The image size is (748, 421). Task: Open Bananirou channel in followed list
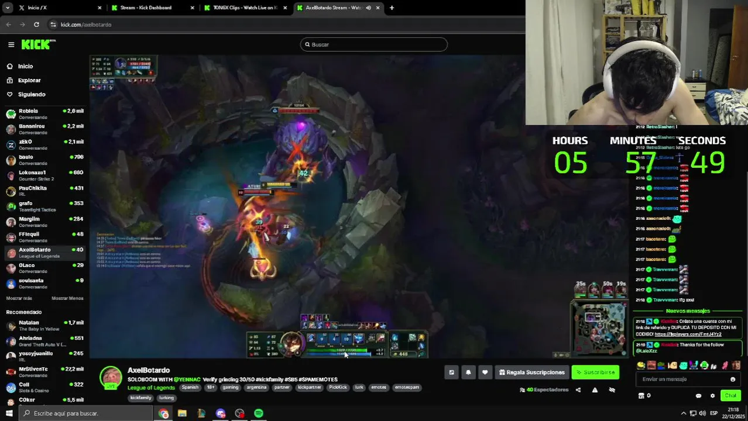click(44, 129)
